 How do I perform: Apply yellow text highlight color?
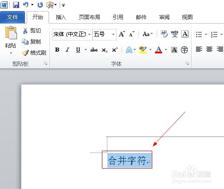143,50
